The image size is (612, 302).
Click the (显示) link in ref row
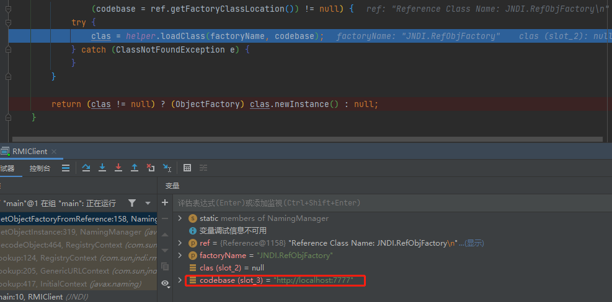[474, 243]
